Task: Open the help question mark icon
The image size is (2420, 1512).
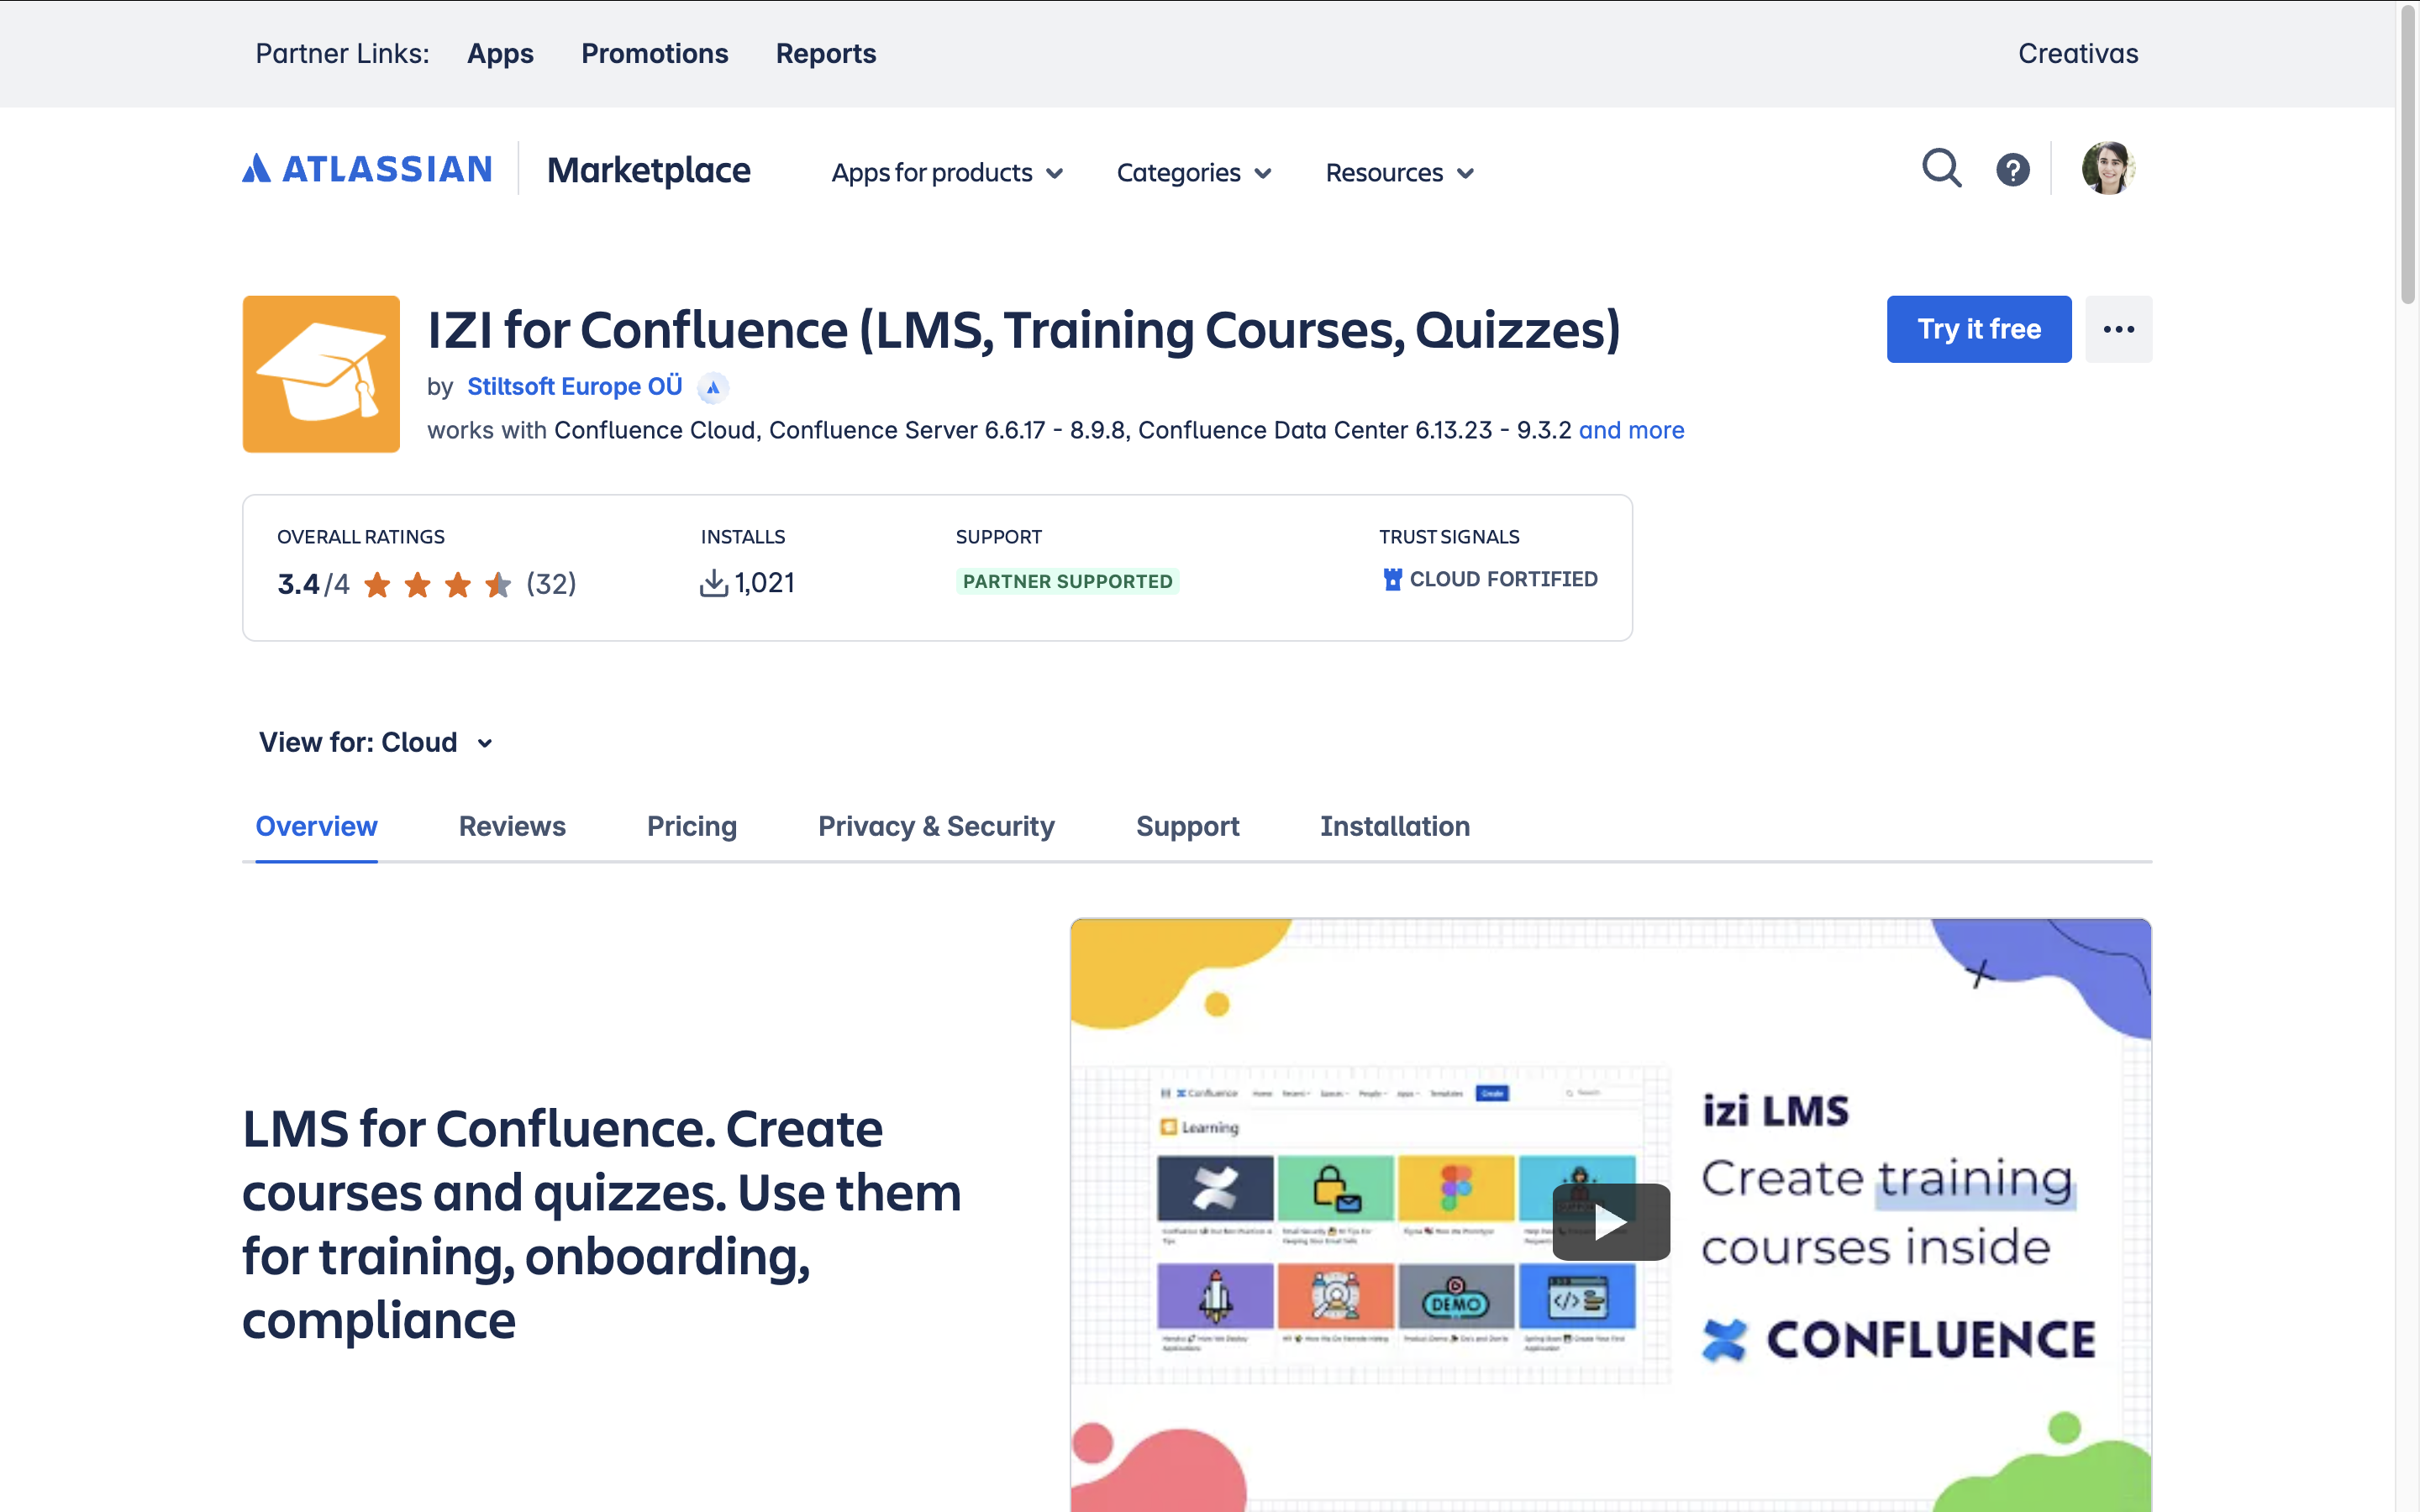Action: [2012, 170]
